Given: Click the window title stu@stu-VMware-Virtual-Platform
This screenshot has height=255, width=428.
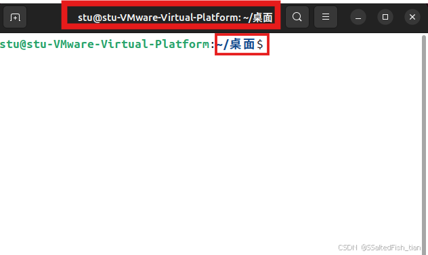Looking at the screenshot, I should pyautogui.click(x=175, y=18).
